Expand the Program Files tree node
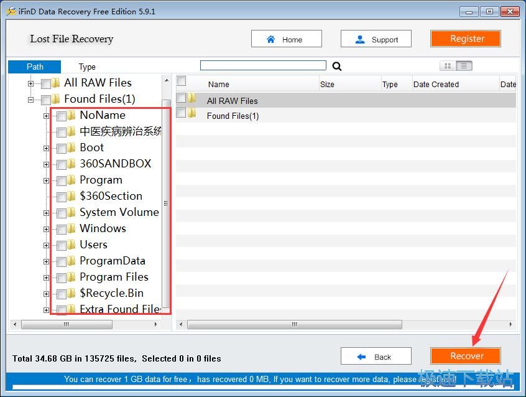526x397 pixels. (x=47, y=277)
